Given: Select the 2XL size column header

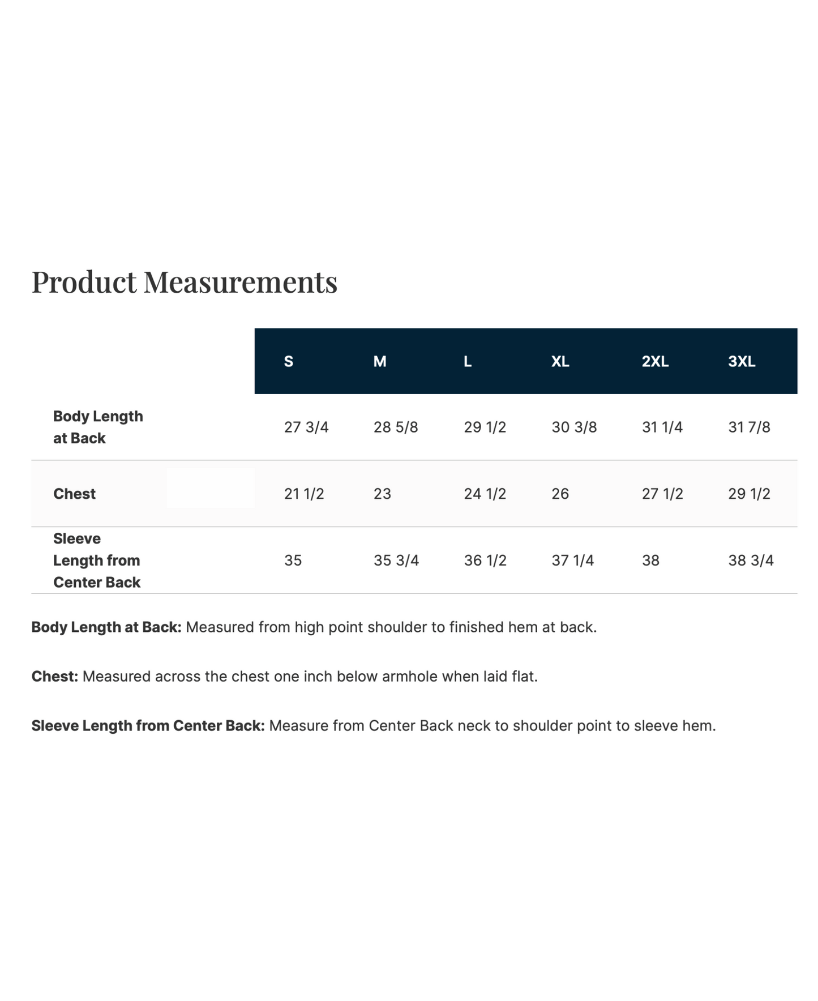Looking at the screenshot, I should (x=655, y=361).
